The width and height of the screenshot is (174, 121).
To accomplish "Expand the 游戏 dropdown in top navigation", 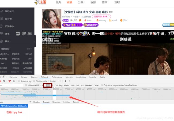I will (x=105, y=2).
